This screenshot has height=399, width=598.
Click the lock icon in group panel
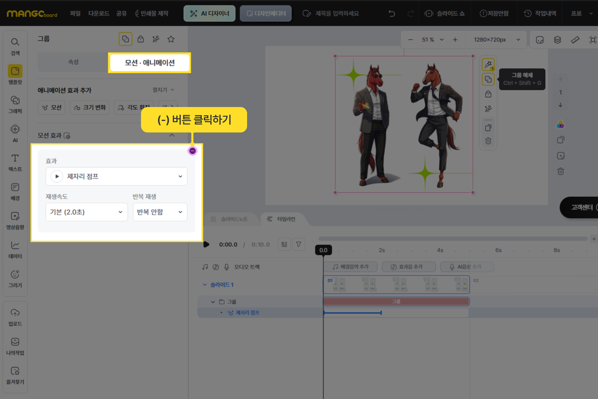[x=141, y=39]
